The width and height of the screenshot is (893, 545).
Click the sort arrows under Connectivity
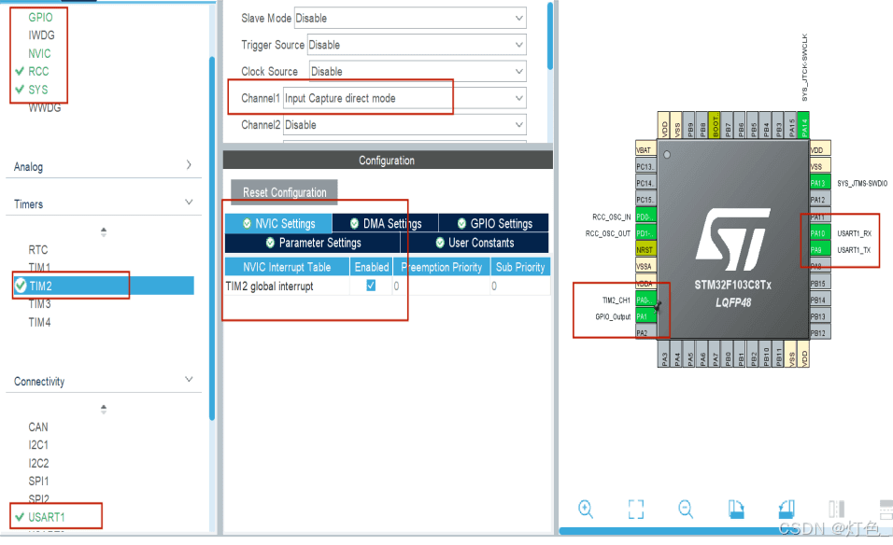(103, 409)
